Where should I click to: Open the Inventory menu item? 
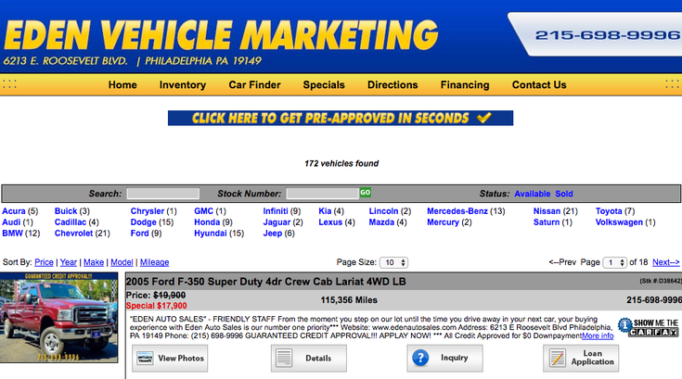tap(183, 84)
